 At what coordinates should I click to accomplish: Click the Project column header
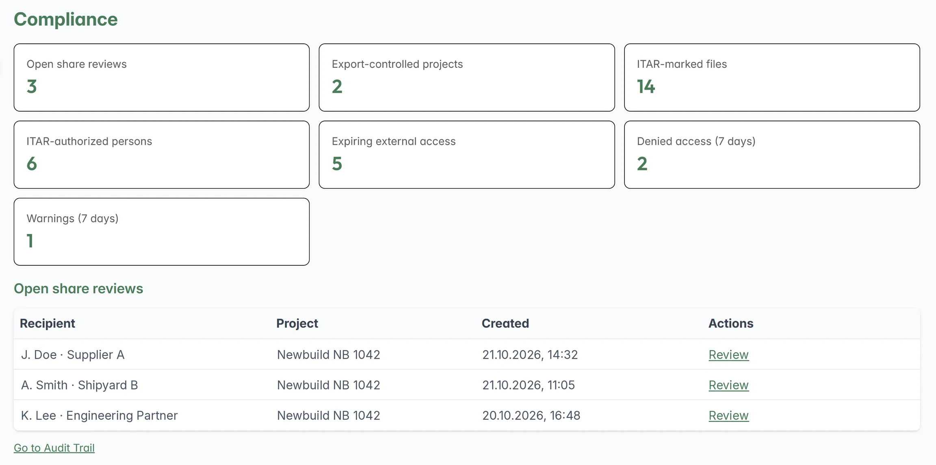click(297, 323)
